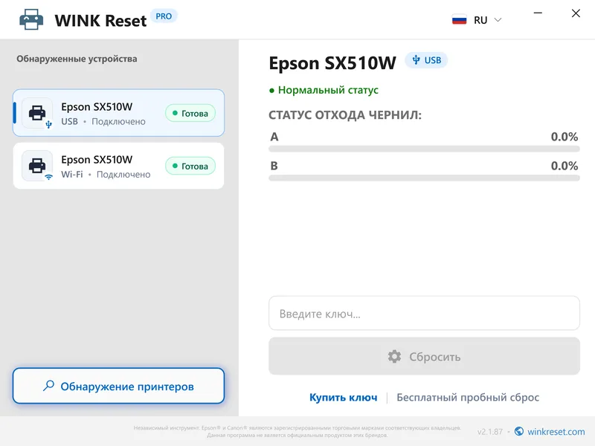
Task: Click Бесплатный пробный сброс link
Action: [x=468, y=397]
